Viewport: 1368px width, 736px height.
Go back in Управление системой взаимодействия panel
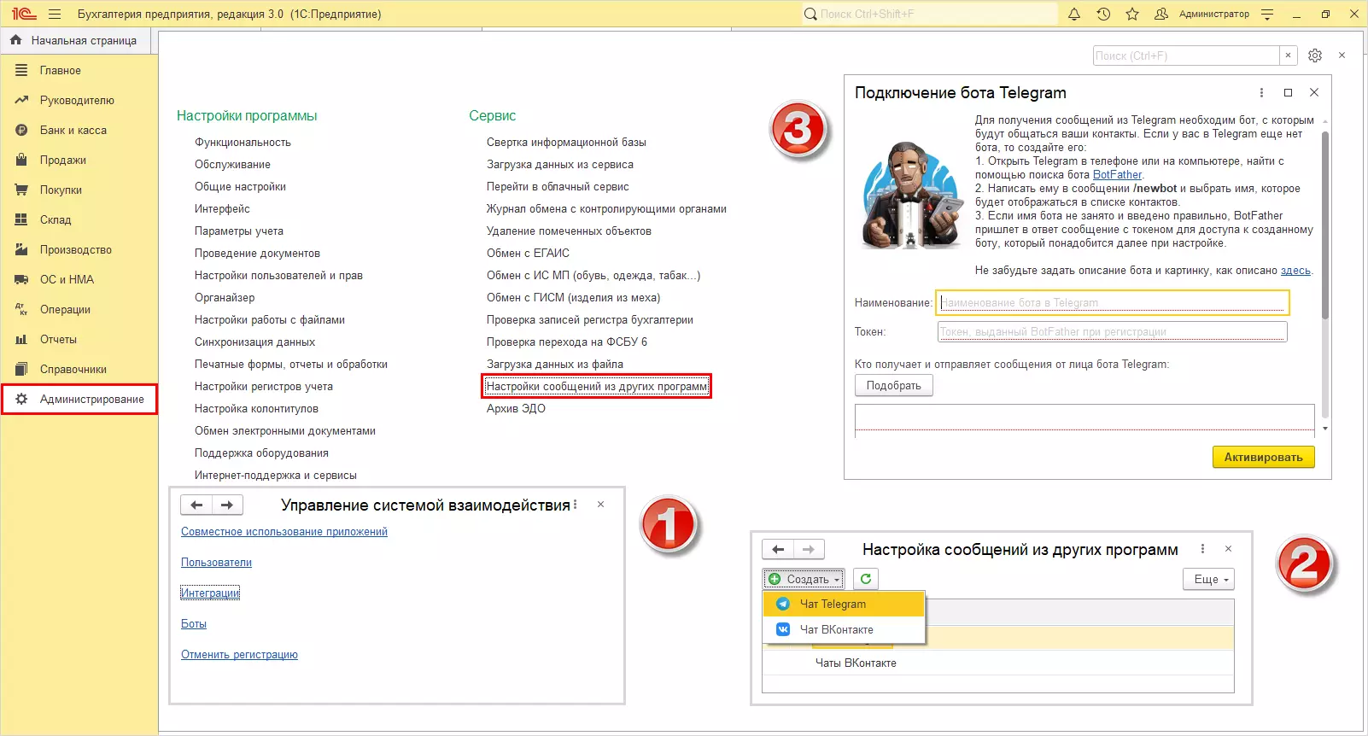coord(196,505)
